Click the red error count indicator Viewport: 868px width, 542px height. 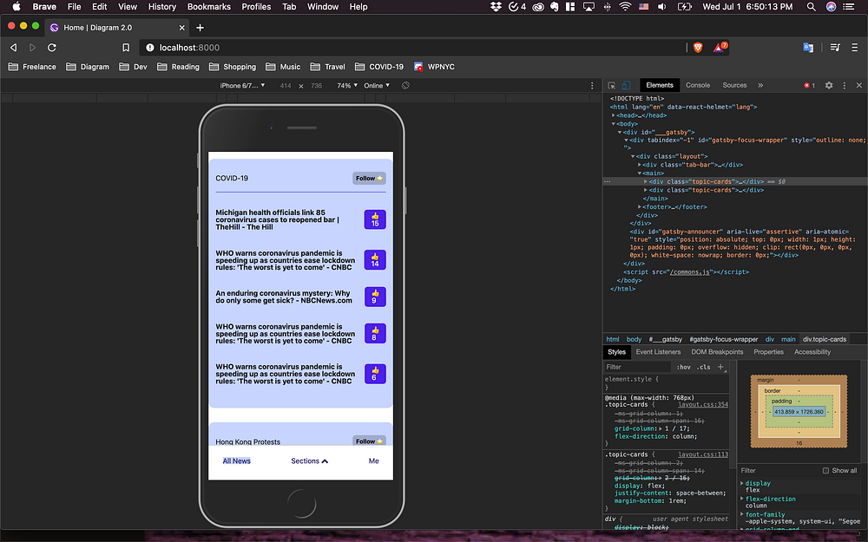point(808,86)
